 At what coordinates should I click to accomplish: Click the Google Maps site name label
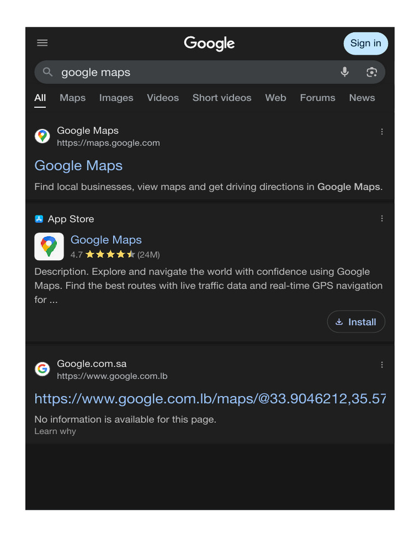click(x=88, y=131)
